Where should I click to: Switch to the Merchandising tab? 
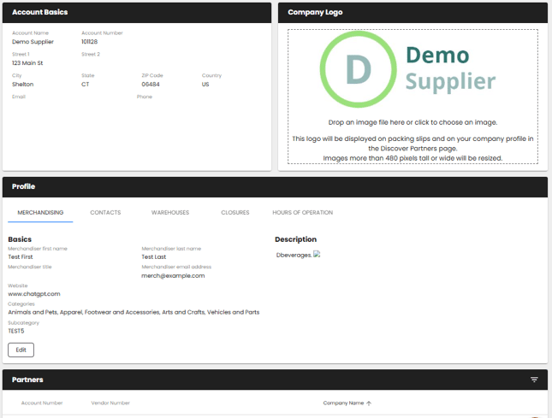click(40, 212)
